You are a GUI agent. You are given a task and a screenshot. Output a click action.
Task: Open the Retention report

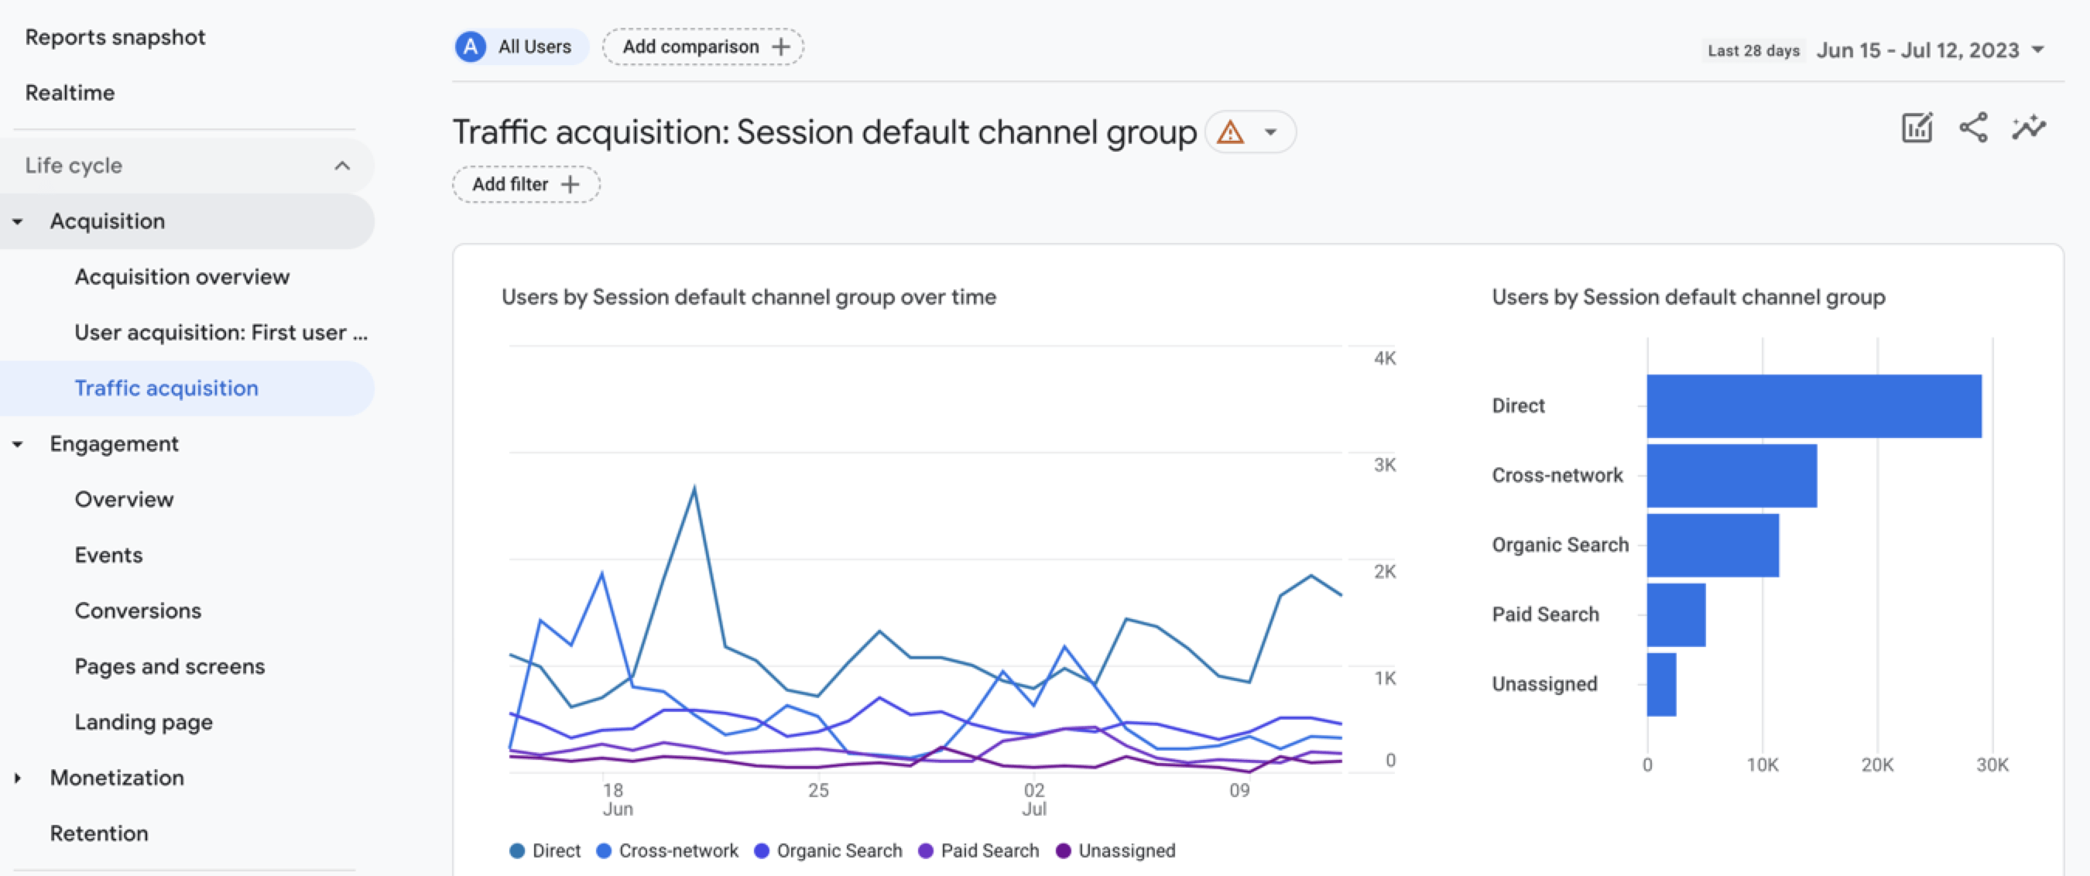[99, 833]
